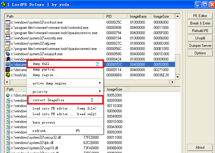Click the lpk.dll module icon
Image resolution: width=215 pixels, height=153 pixels.
click(x=8, y=142)
